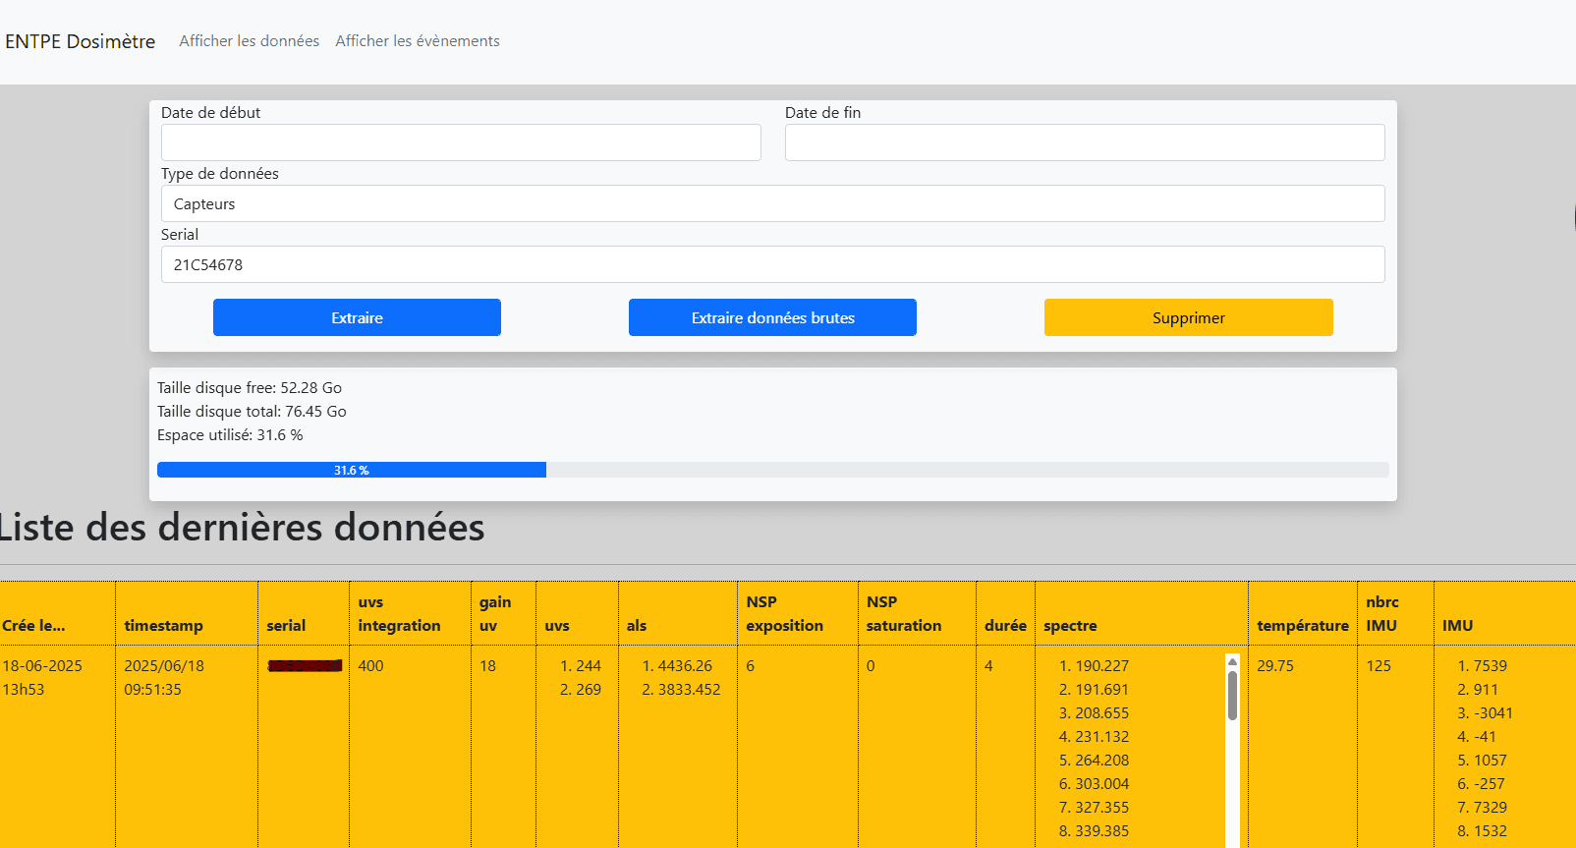Open the ENTPE Dosimètre home link
This screenshot has height=848, width=1576.
click(x=81, y=41)
